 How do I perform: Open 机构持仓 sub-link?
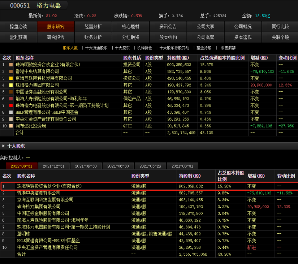click(x=144, y=48)
